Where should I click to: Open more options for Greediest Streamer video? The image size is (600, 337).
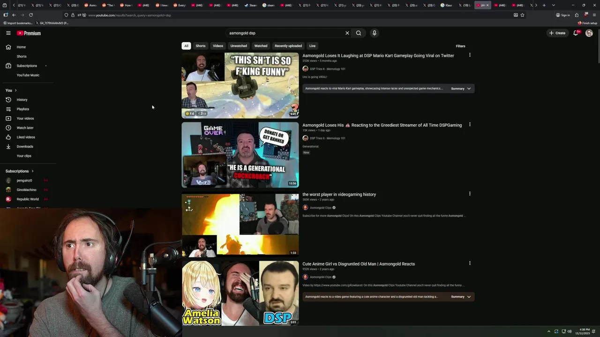coord(470,125)
